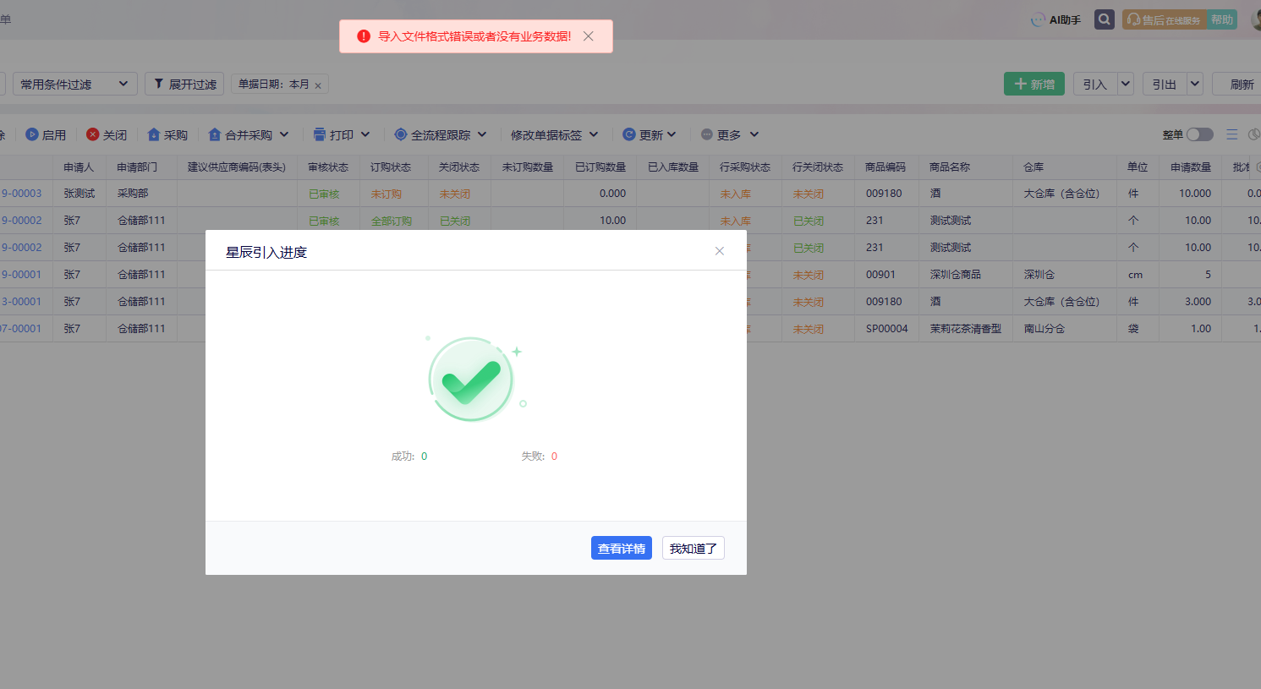This screenshot has width=1261, height=689.
Task: Toggle the 整单 switch
Action: 1199,135
